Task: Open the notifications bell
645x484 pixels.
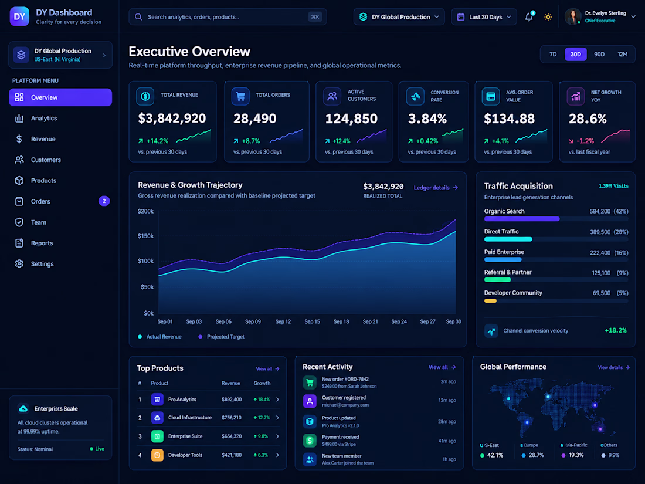Action: coord(529,17)
